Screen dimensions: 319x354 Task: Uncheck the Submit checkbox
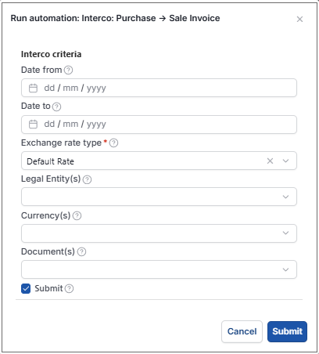[26, 288]
